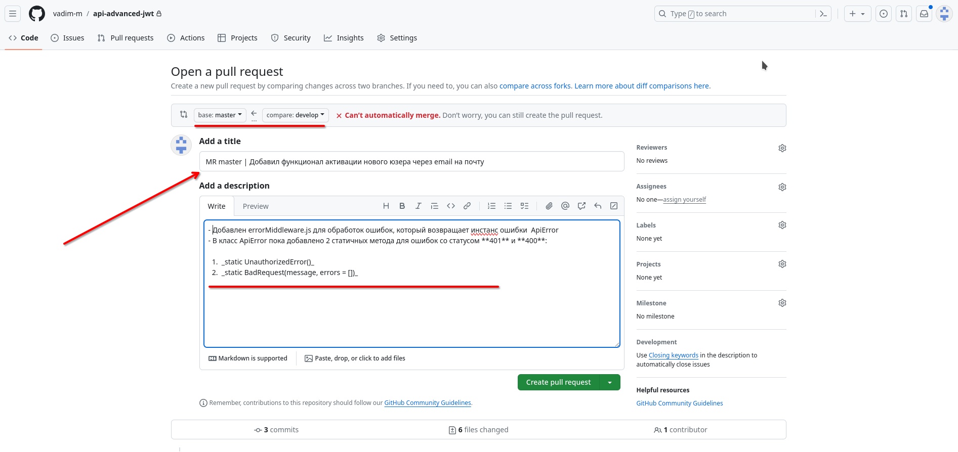Open the plus create-new dropdown
Image resolution: width=958 pixels, height=452 pixels.
pos(857,14)
